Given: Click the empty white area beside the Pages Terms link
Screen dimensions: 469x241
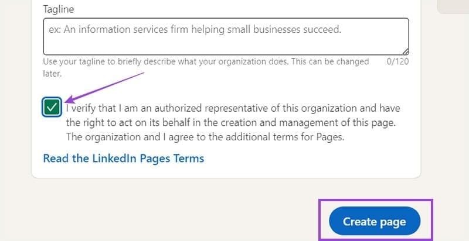Looking at the screenshot, I should click(x=311, y=158).
